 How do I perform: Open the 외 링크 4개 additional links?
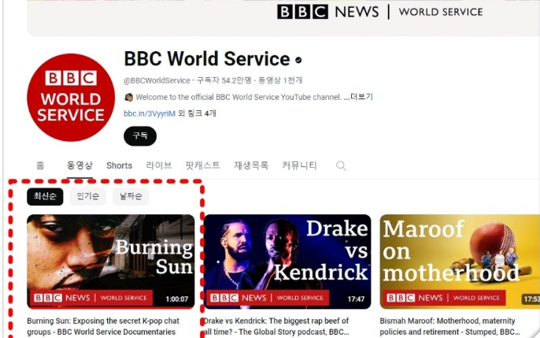coord(197,113)
